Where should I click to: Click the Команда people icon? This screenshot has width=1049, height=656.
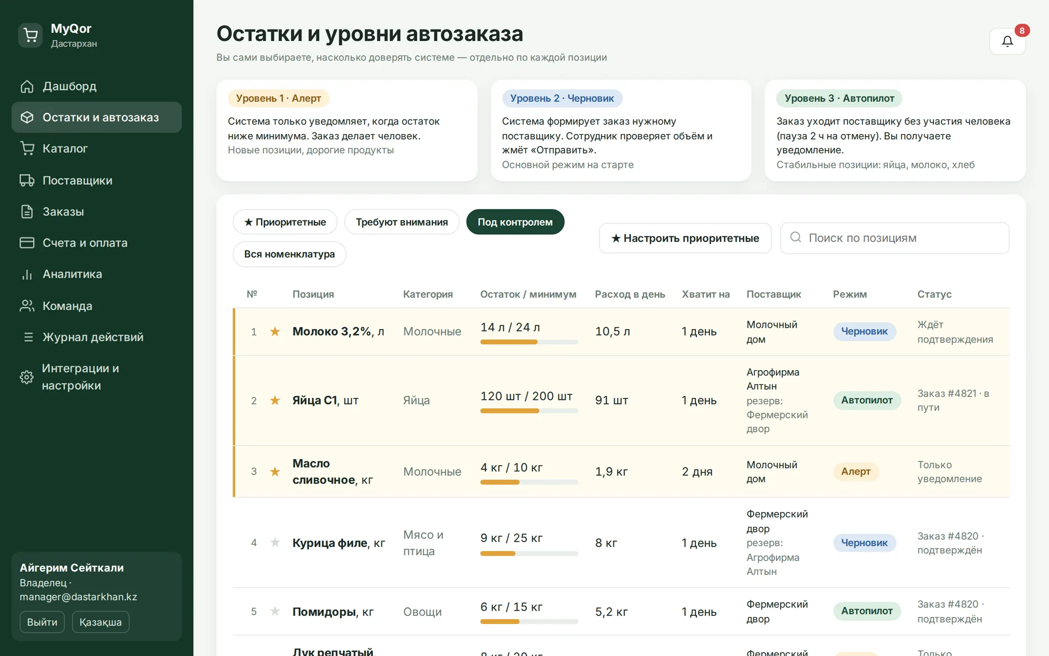[x=27, y=306]
